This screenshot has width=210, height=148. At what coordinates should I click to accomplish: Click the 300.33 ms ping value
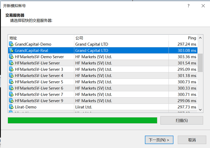(187, 88)
